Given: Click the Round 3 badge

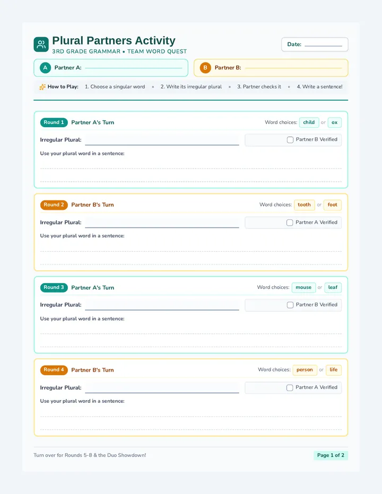Looking at the screenshot, I should 54,287.
